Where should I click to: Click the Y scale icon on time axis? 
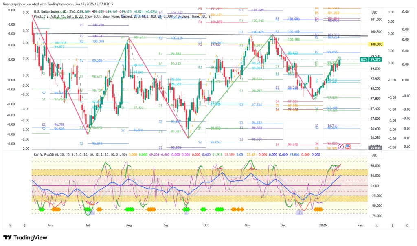[x=10, y=225]
